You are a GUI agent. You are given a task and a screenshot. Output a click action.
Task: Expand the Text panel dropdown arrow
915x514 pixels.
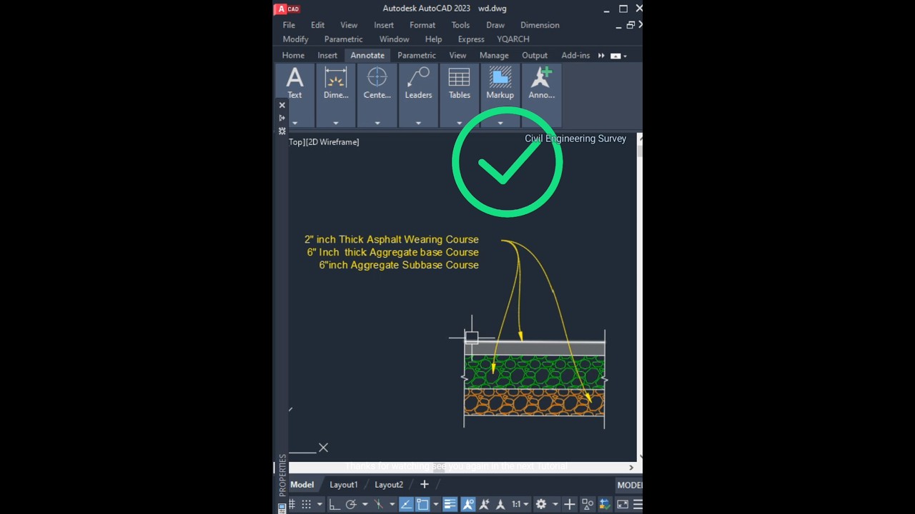click(x=295, y=123)
